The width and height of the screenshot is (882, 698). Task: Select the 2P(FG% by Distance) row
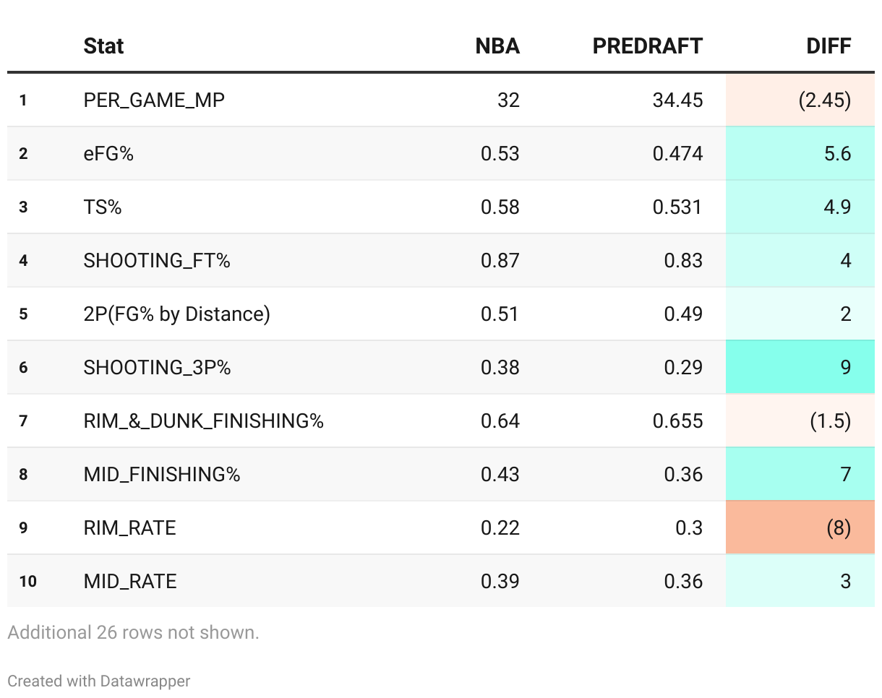coord(176,314)
